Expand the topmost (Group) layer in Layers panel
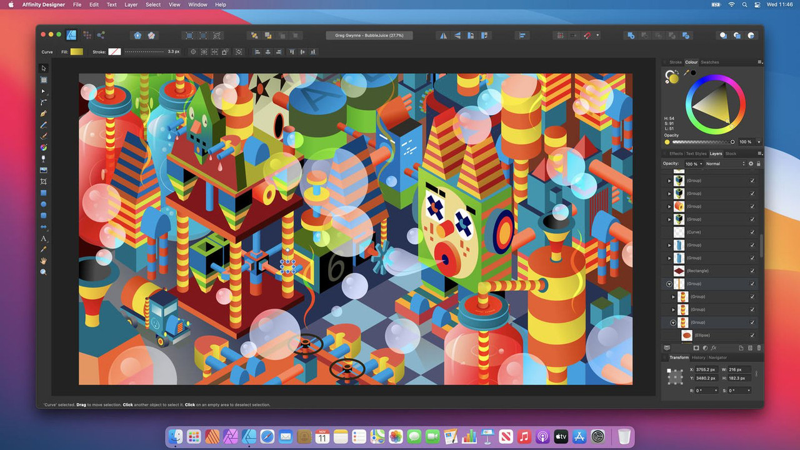Viewport: 800px width, 450px height. (669, 181)
